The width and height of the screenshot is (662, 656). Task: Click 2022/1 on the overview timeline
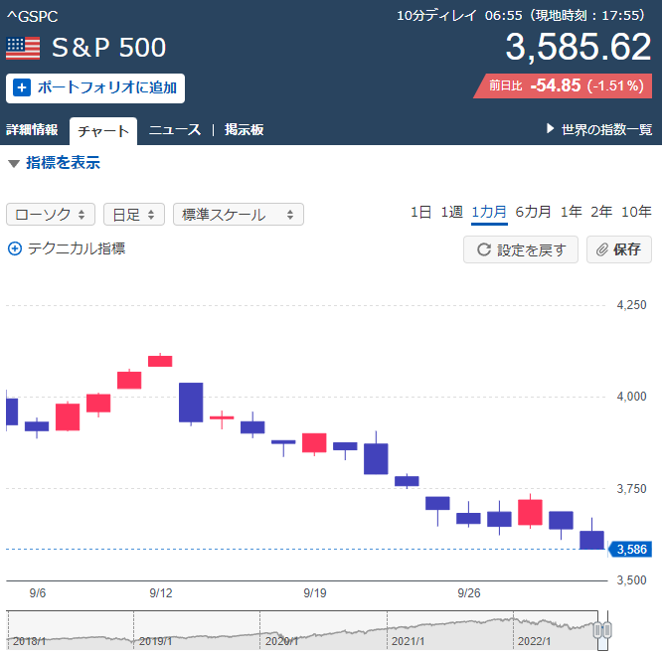pos(534,641)
